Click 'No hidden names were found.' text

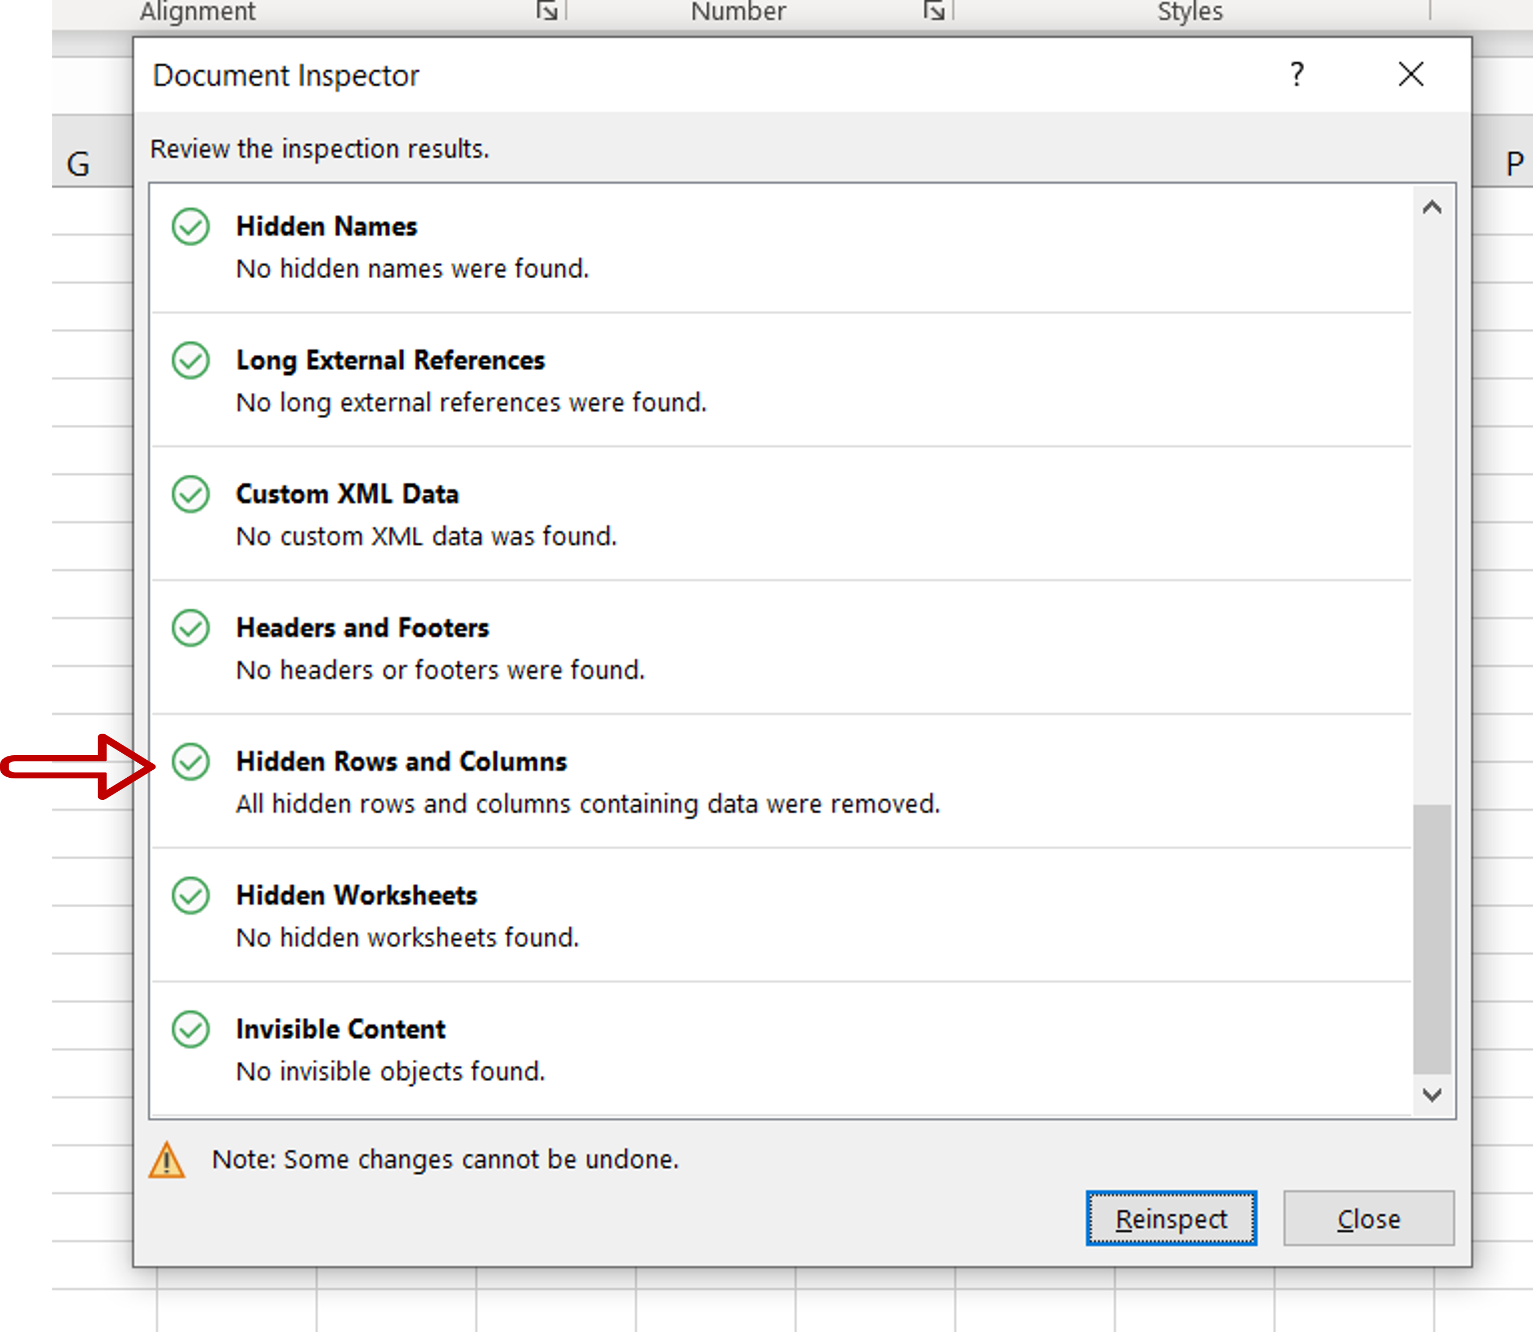[412, 268]
